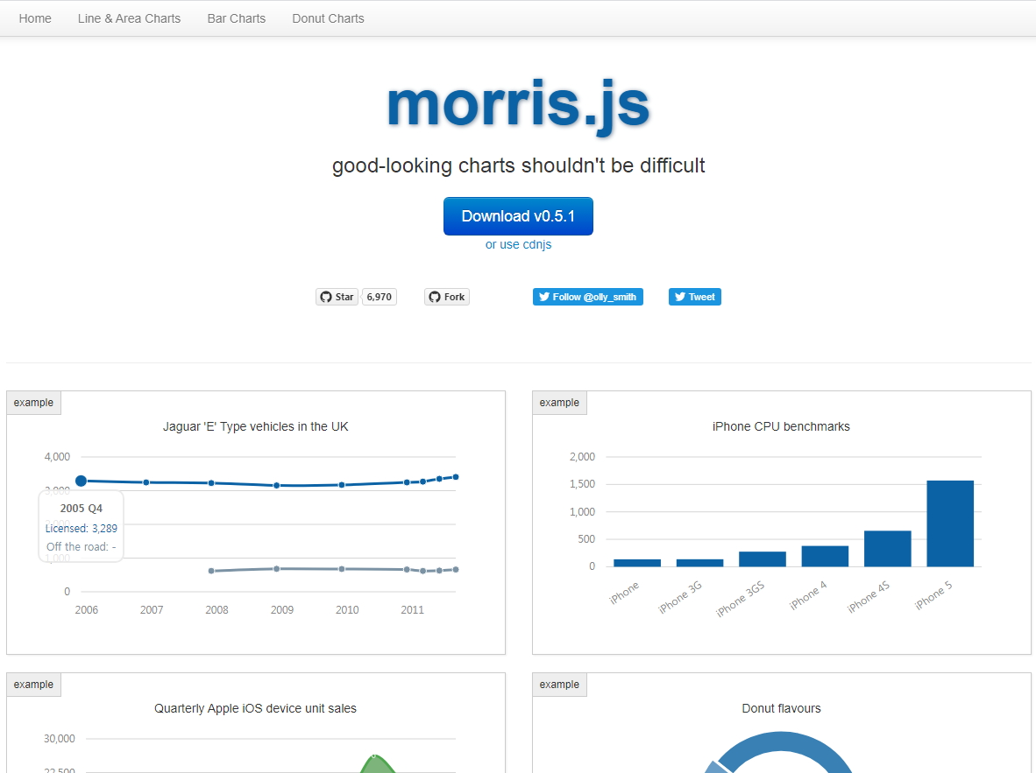1036x773 pixels.
Task: Click the iPhone 5 benchmark bar
Action: pos(950,524)
